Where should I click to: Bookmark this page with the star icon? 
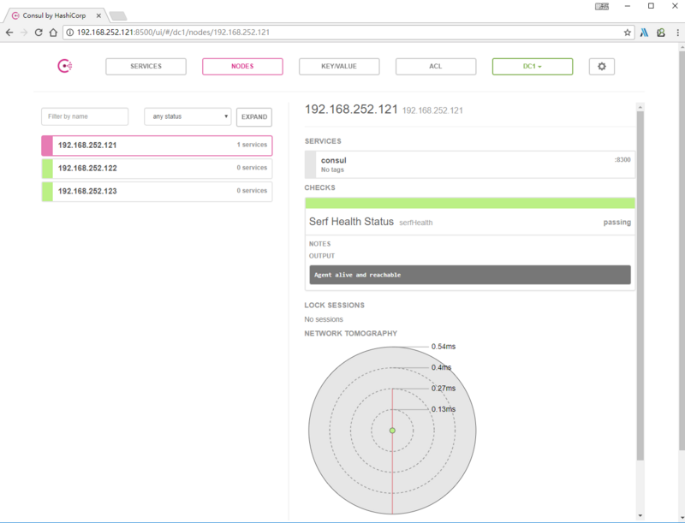click(628, 32)
